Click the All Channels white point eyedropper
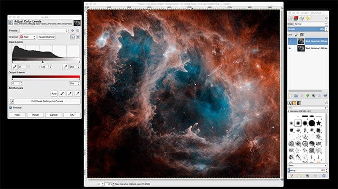338x189 pixels. tap(77, 94)
